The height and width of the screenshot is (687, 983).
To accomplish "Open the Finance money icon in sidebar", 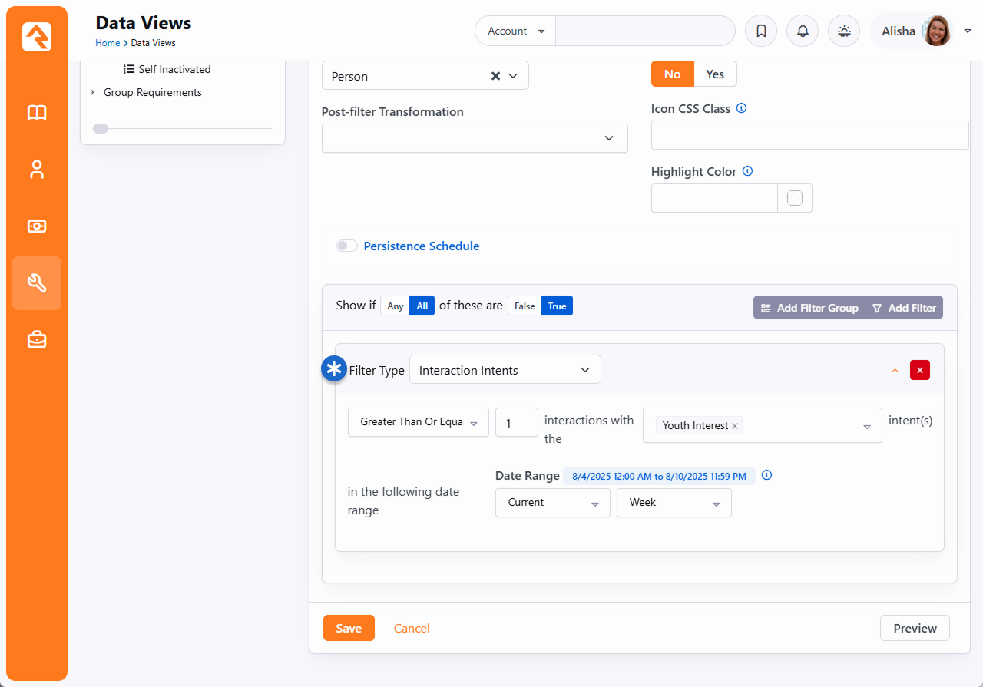I will (37, 226).
